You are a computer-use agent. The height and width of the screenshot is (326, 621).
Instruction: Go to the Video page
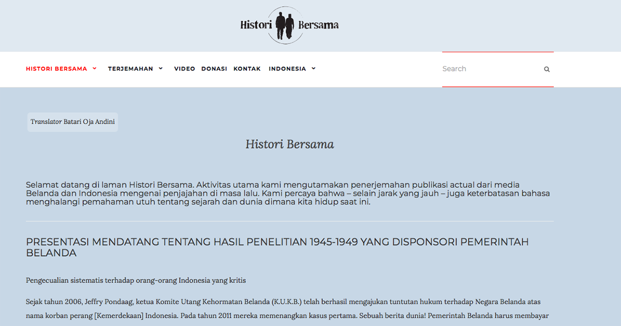tap(184, 69)
